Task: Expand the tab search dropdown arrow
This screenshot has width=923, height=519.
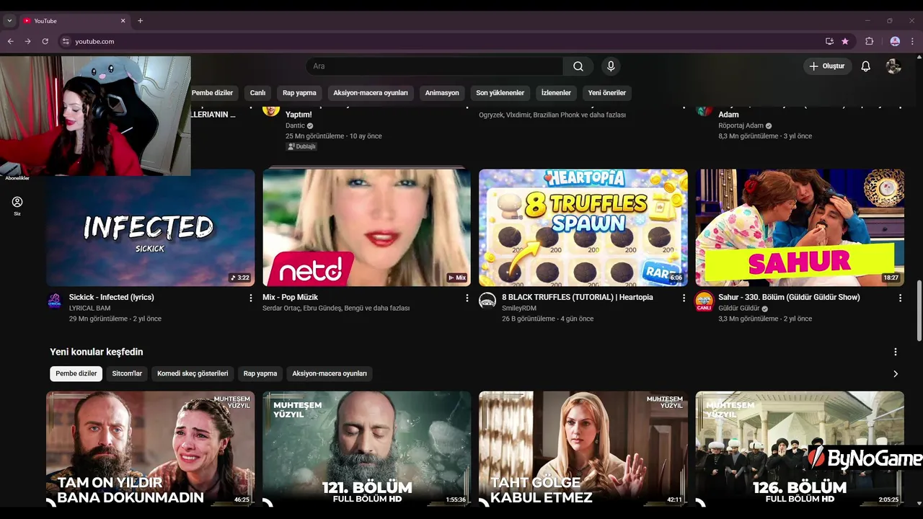Action: click(9, 21)
